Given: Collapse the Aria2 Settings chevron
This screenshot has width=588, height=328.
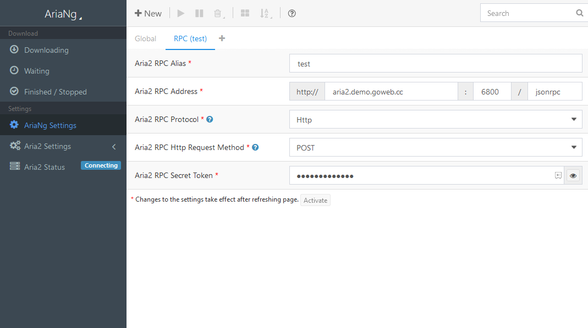Looking at the screenshot, I should tap(114, 147).
